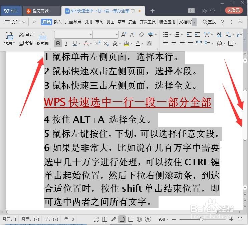Viewport: 248px width, 225px height.
Task: Click the 未登录 login button
Action: tap(234, 10)
